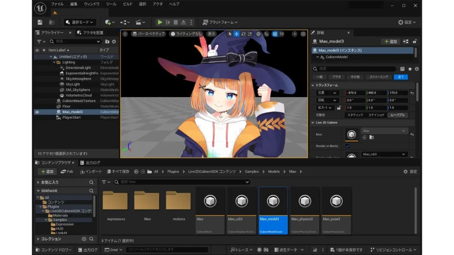This screenshot has height=255, width=454.
Task: Select the Actor (アクタ) filter in Details
Action: pos(337,77)
